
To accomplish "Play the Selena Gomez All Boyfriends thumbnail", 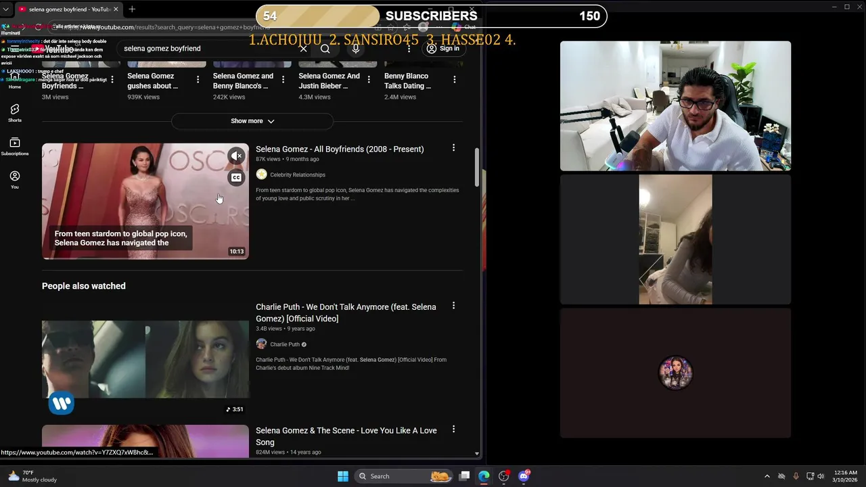I will pyautogui.click(x=145, y=201).
